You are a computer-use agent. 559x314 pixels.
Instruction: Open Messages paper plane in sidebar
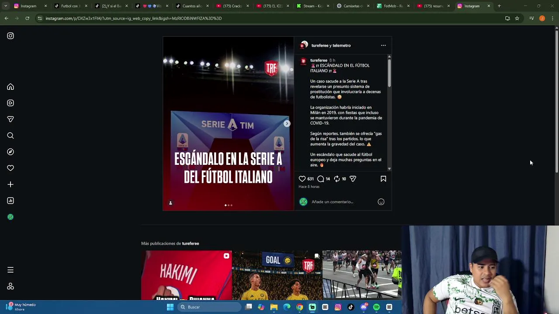click(10, 119)
